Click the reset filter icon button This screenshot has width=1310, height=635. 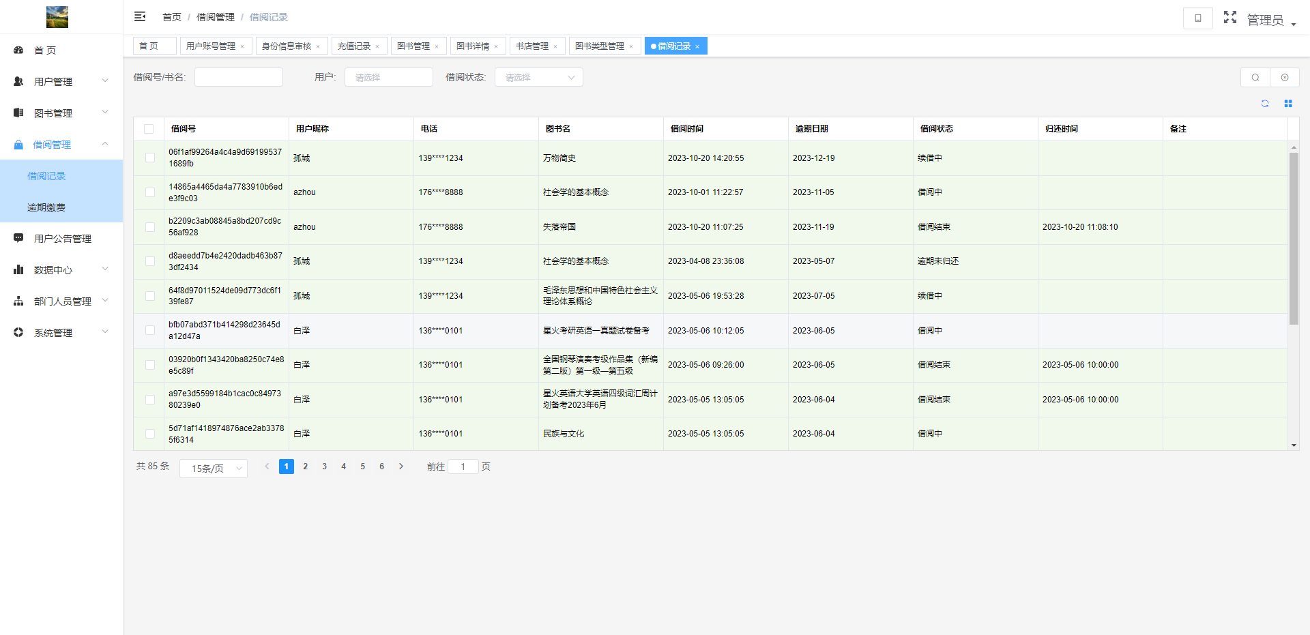click(x=1285, y=78)
